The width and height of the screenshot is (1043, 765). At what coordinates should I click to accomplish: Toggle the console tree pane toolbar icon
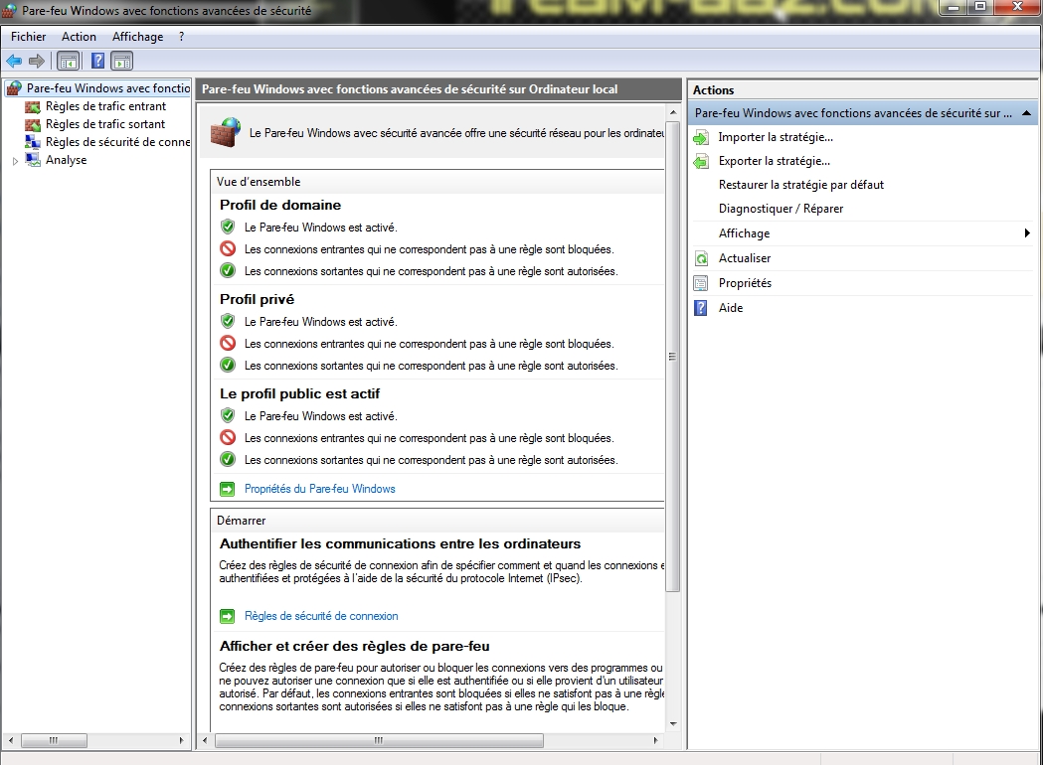68,62
